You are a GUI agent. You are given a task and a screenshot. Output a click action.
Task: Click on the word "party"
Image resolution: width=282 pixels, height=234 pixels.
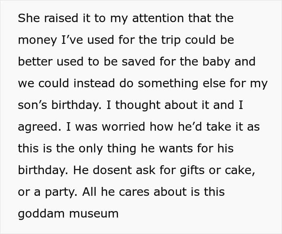[61, 193]
